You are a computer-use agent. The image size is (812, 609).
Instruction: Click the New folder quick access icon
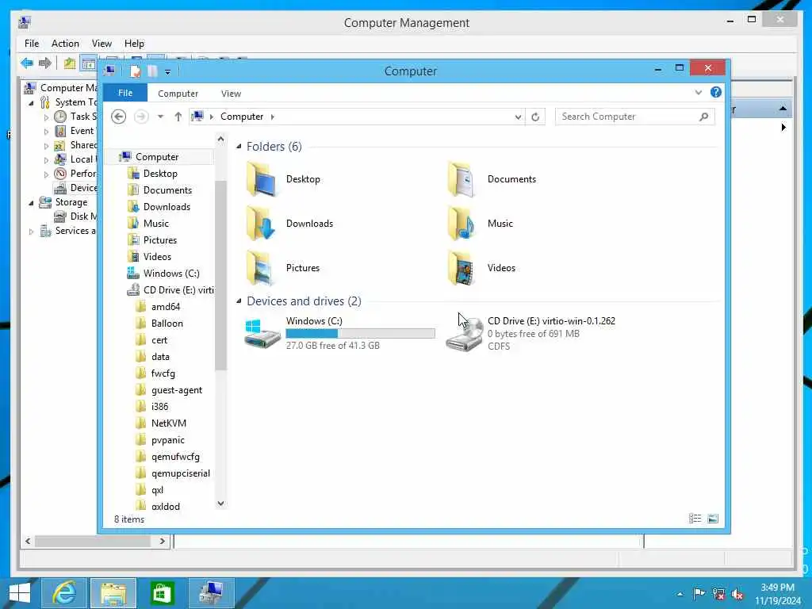tap(152, 71)
